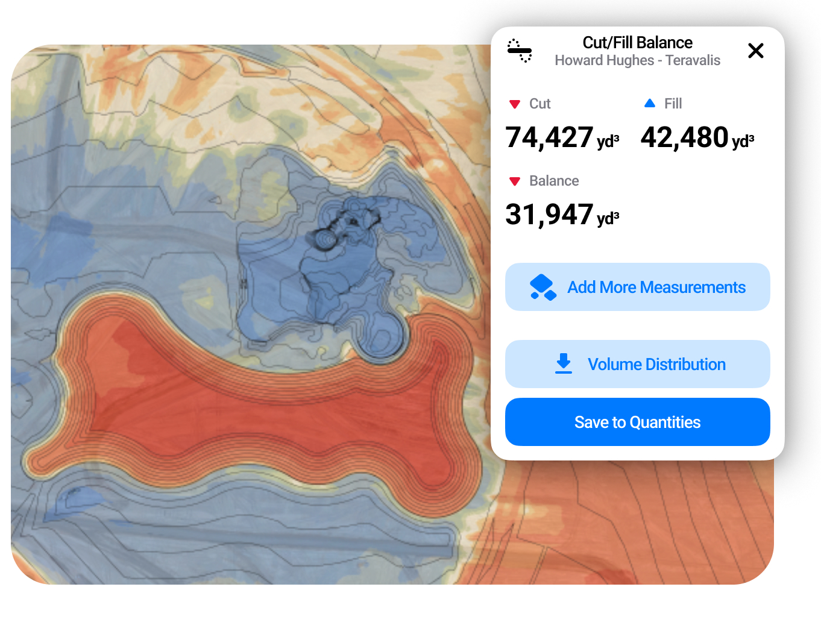Click the Cut/Fill Balance panel title
Screen dimensions: 821x622
coord(637,43)
